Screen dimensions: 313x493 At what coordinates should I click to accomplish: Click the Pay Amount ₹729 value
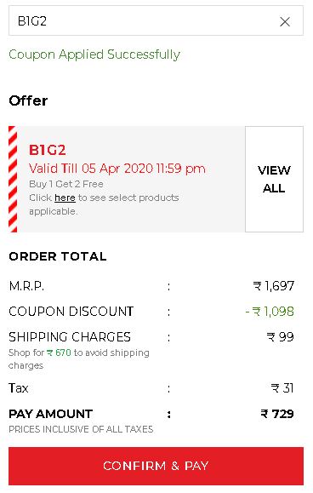pyautogui.click(x=277, y=414)
